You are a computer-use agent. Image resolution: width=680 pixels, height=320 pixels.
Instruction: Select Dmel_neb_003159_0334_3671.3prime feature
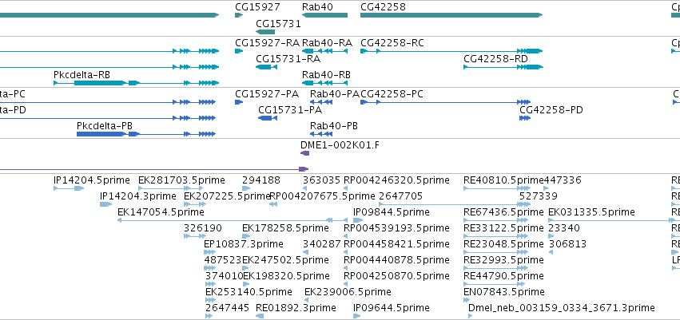[x=561, y=307]
